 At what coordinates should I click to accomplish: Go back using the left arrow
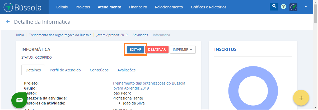pos(8,22)
